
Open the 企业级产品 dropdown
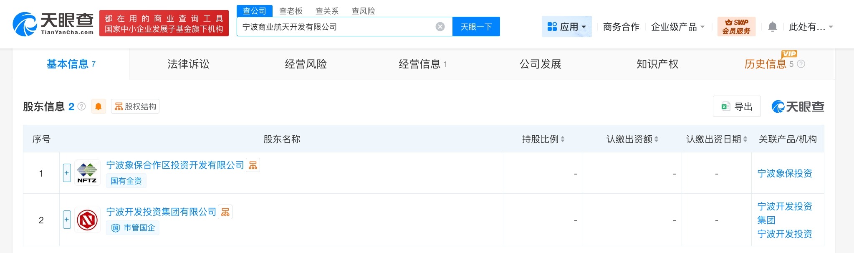tap(678, 27)
